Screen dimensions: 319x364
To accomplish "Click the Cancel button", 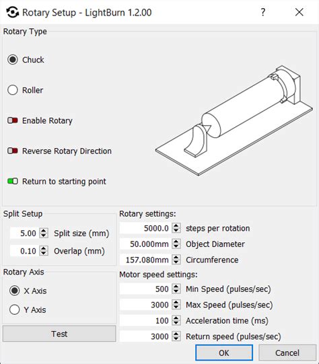I will (287, 353).
